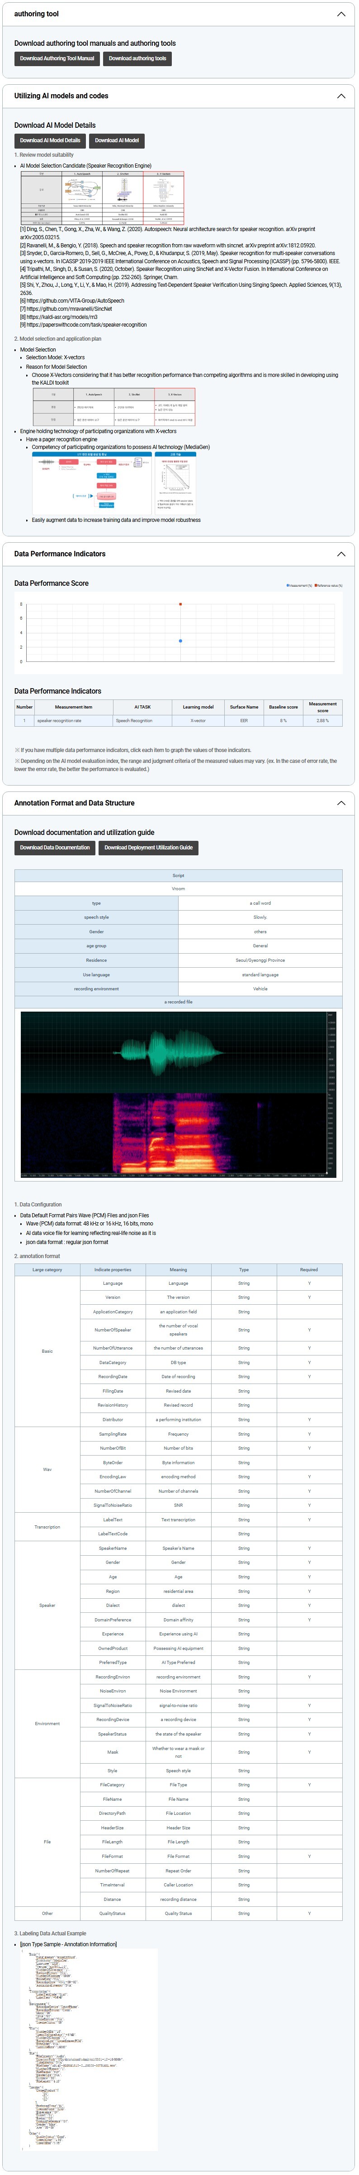Collapse the Data Performance Indicators panel
Viewport: 359px width, 2175px height.
(340, 554)
